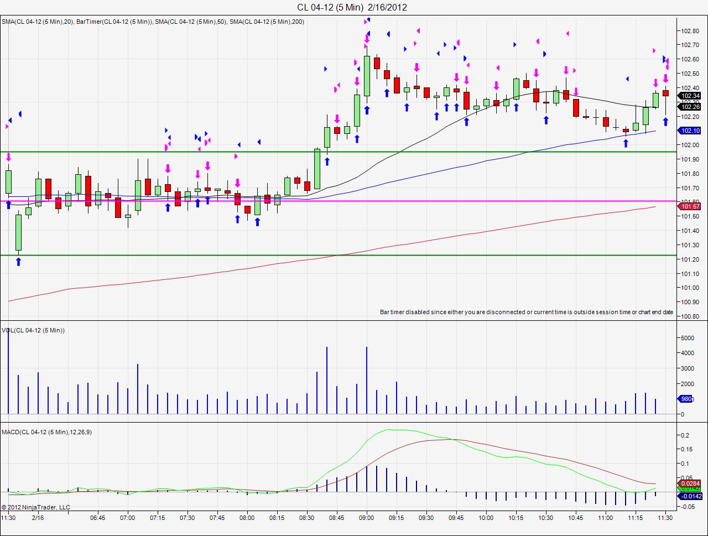
Task: Click the 10:30 time axis label
Action: (x=546, y=518)
